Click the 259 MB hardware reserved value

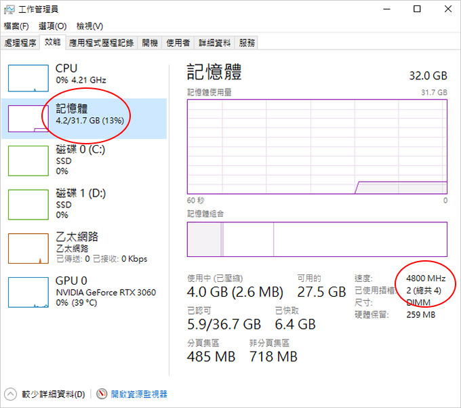click(x=421, y=315)
